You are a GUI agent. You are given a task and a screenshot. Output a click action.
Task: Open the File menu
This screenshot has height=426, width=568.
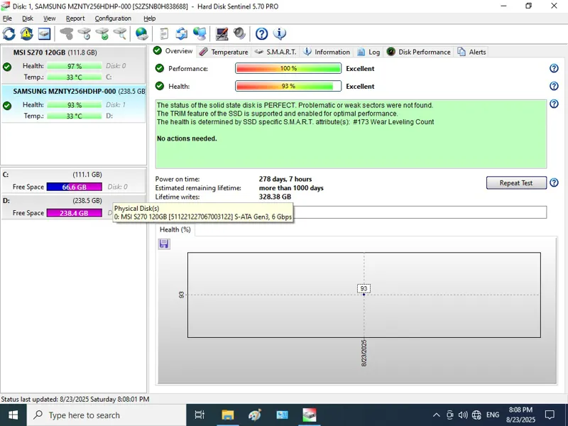pos(7,18)
